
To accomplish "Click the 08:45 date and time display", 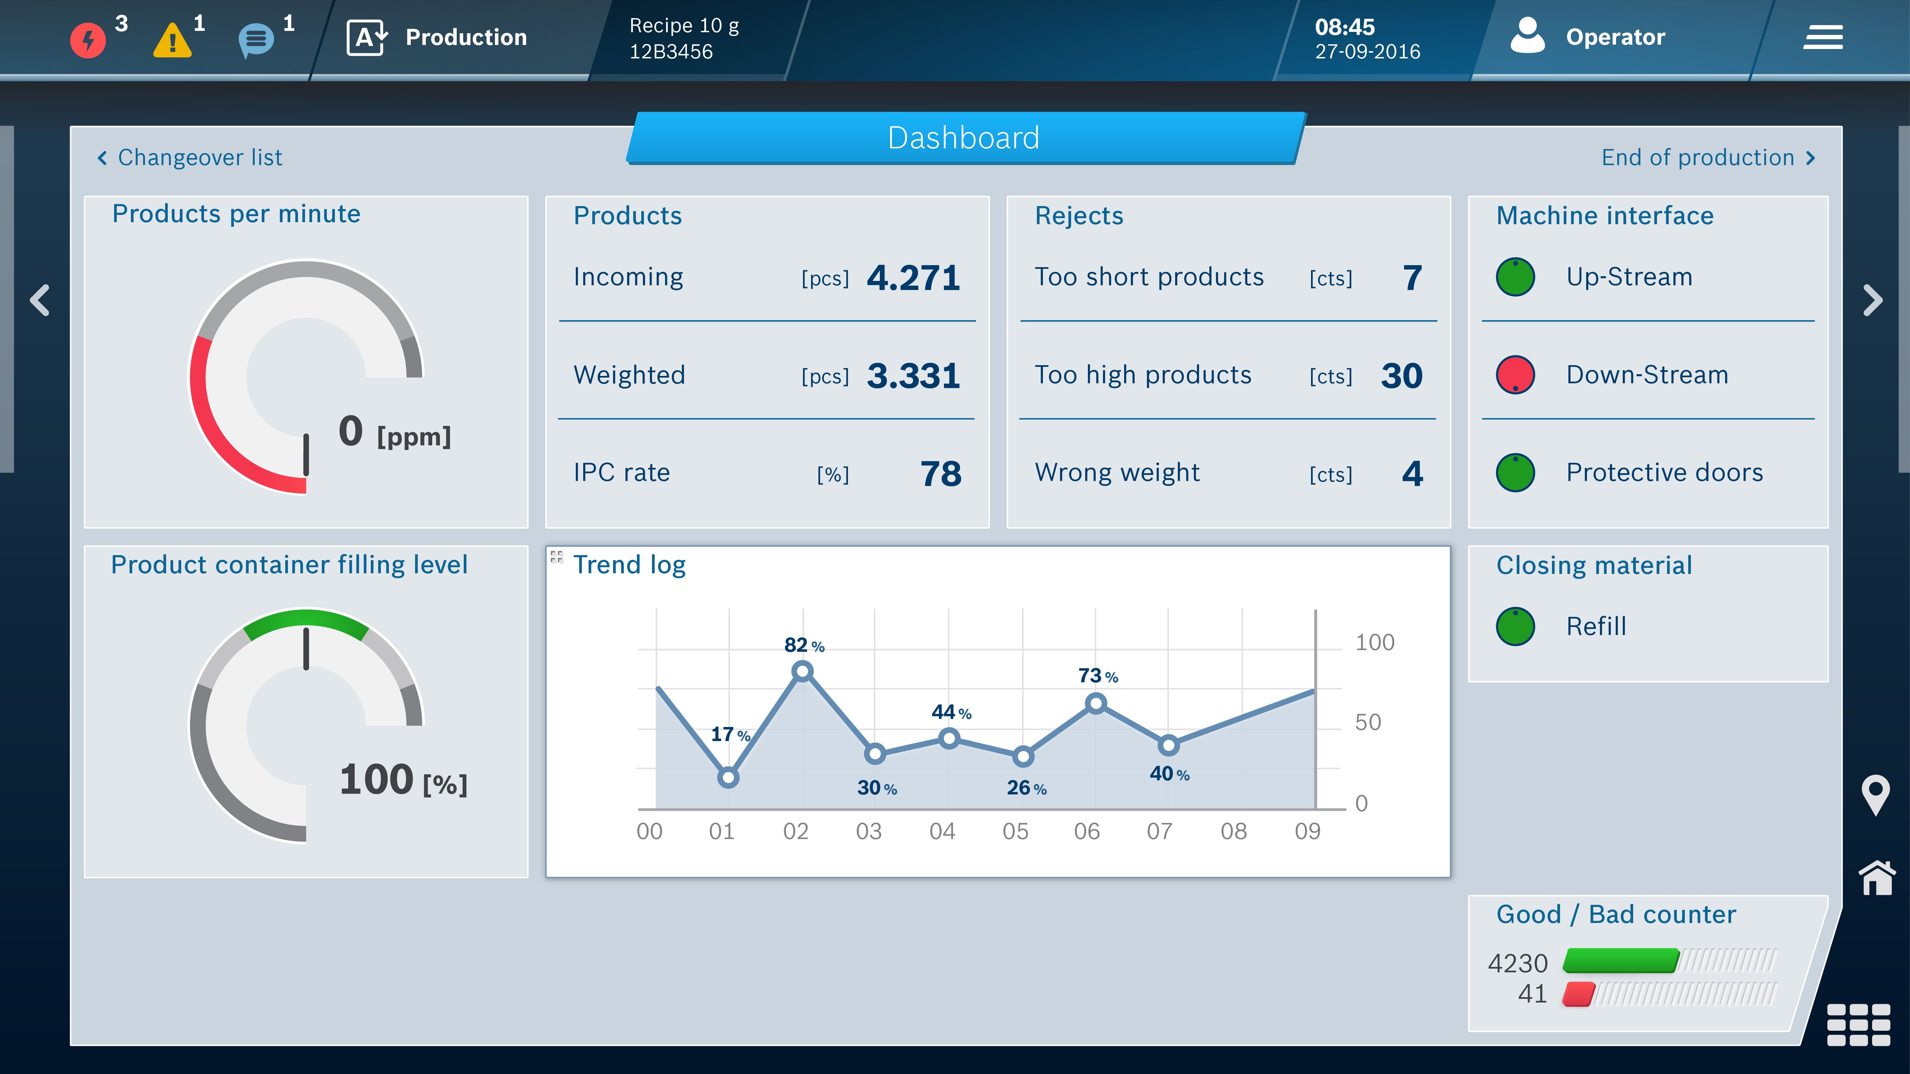I will pos(1367,39).
